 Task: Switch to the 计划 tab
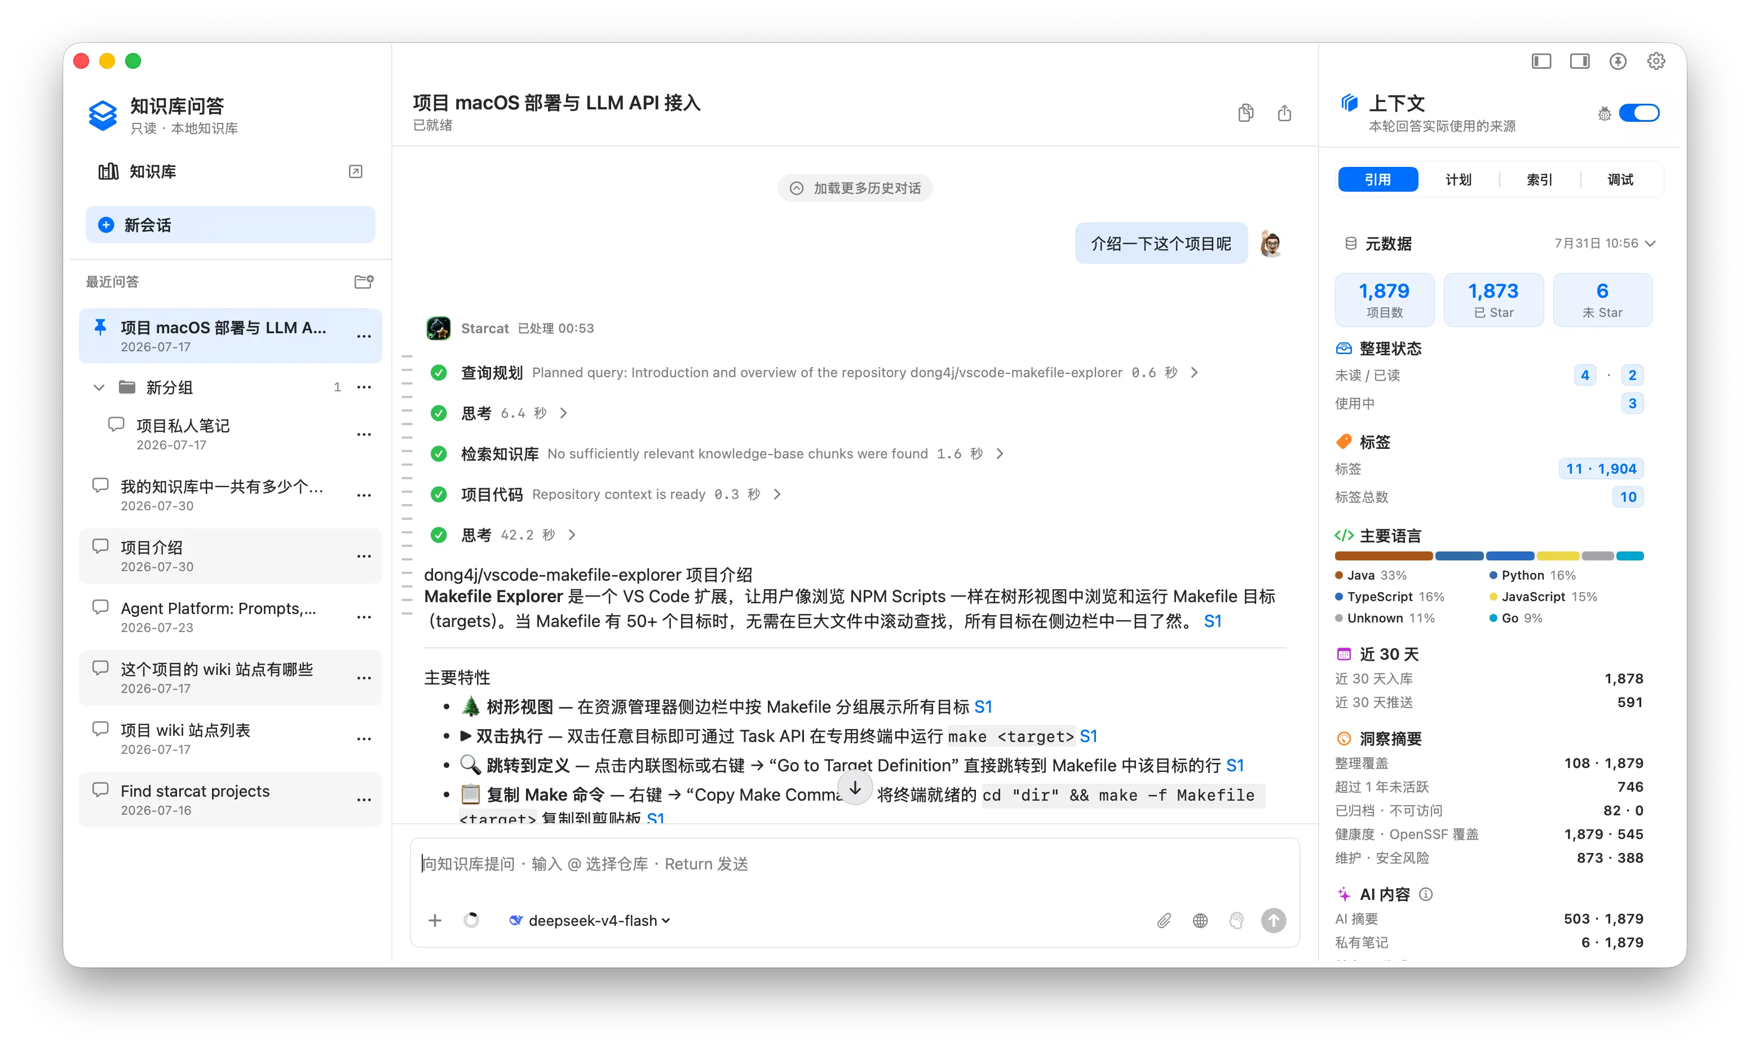(x=1459, y=179)
